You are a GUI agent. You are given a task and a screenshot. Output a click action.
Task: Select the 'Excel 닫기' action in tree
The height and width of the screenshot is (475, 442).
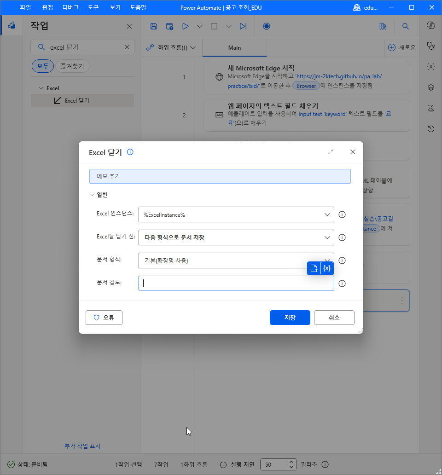coord(82,101)
